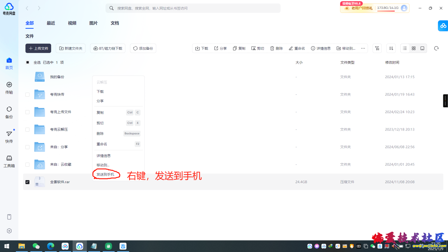Toggle the 全选 select-all checkbox
Screen dimensions: 448x252
pos(27,62)
